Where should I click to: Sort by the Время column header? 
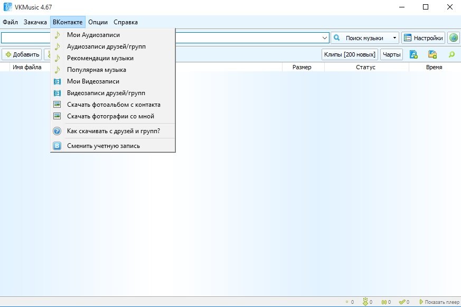click(435, 67)
